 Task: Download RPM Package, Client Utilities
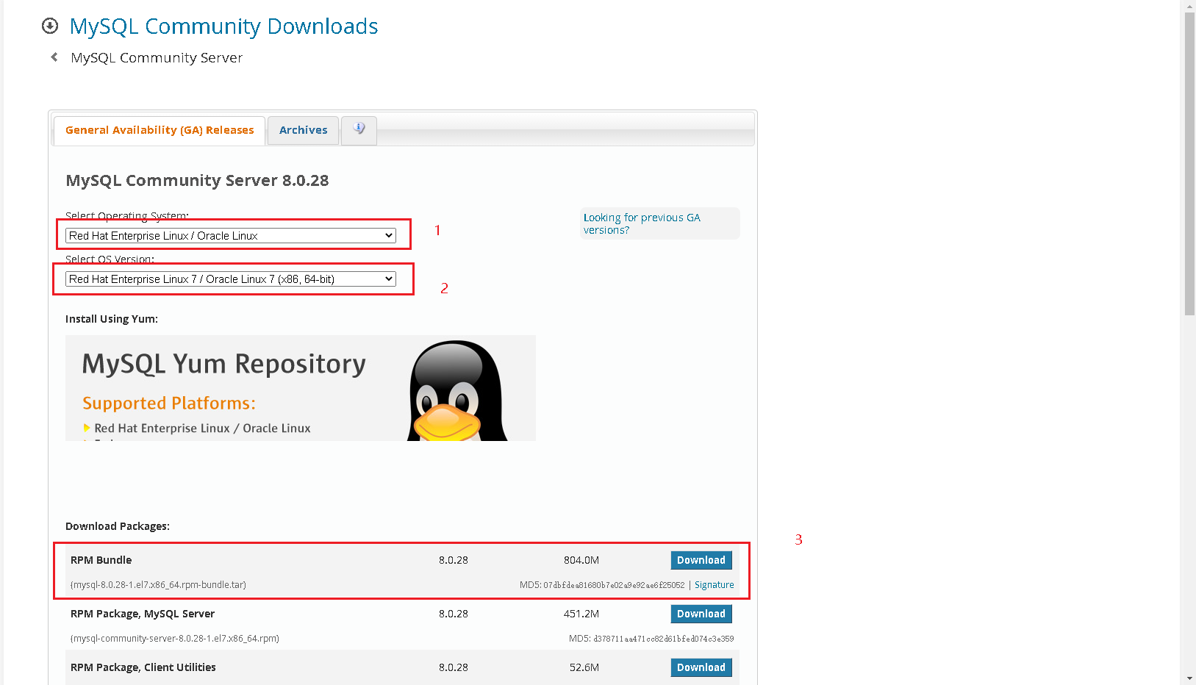point(701,667)
